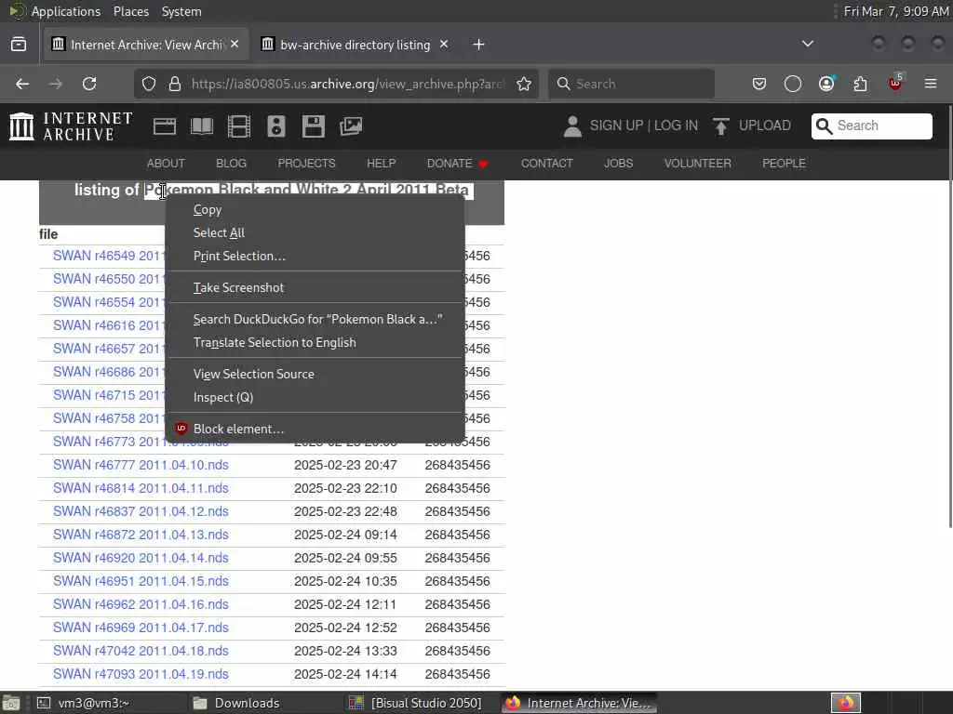Viewport: 953px width, 714px height.
Task: Click SIGN UP link
Action: pos(616,126)
